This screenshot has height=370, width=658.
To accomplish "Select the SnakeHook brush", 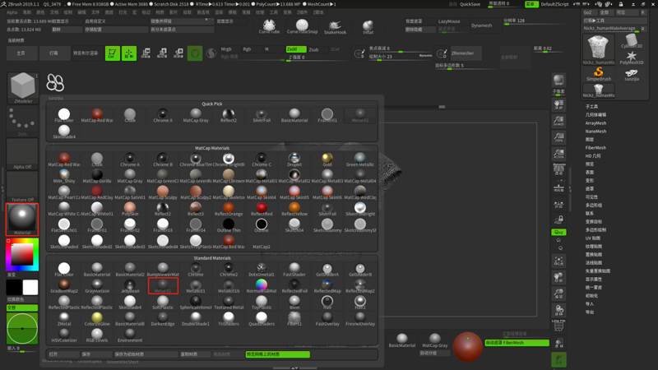I will [x=335, y=25].
